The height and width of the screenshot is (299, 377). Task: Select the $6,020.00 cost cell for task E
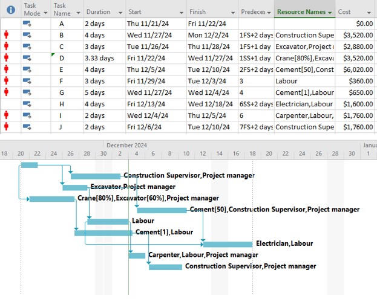pos(355,69)
